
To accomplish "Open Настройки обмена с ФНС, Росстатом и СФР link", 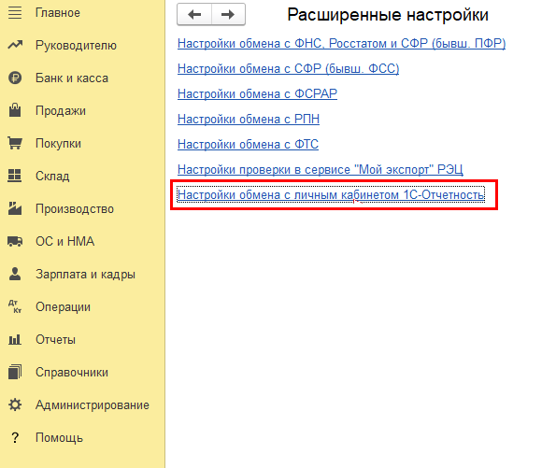I will point(341,44).
